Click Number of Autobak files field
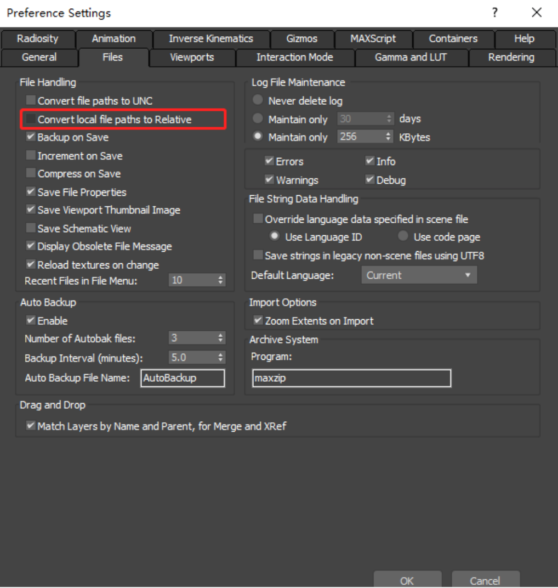Screen dimensions: 558x588 (x=192, y=338)
